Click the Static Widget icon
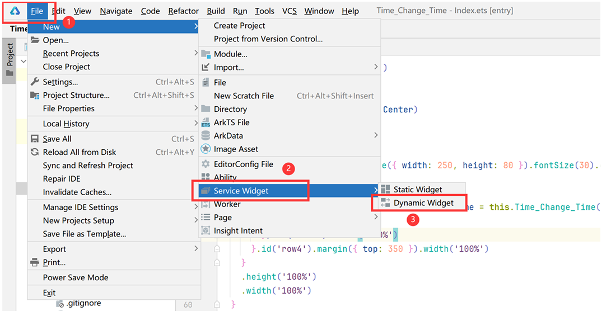This screenshot has height=316, width=611. (385, 190)
